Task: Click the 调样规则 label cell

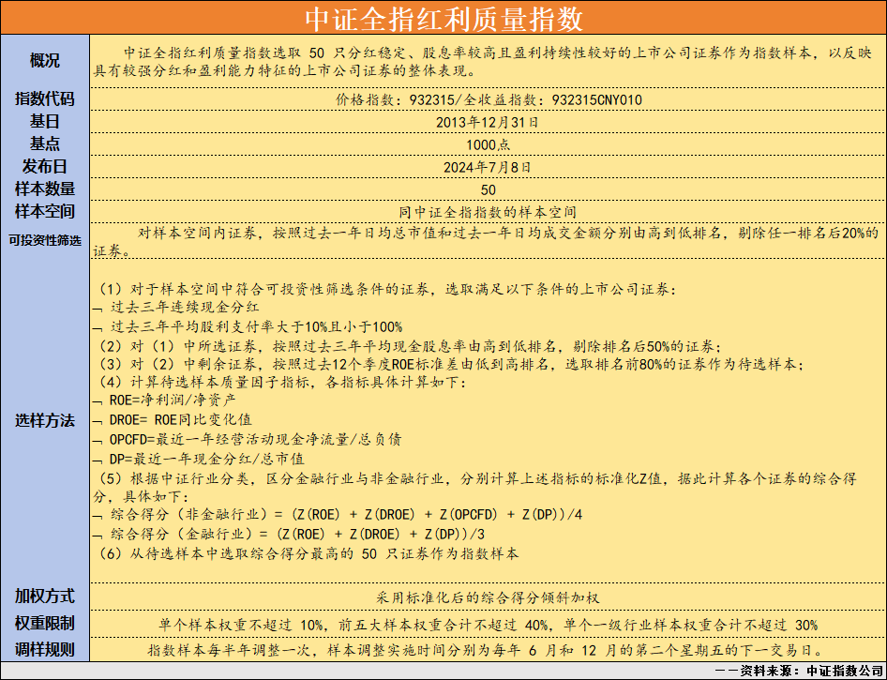Action: pyautogui.click(x=45, y=649)
